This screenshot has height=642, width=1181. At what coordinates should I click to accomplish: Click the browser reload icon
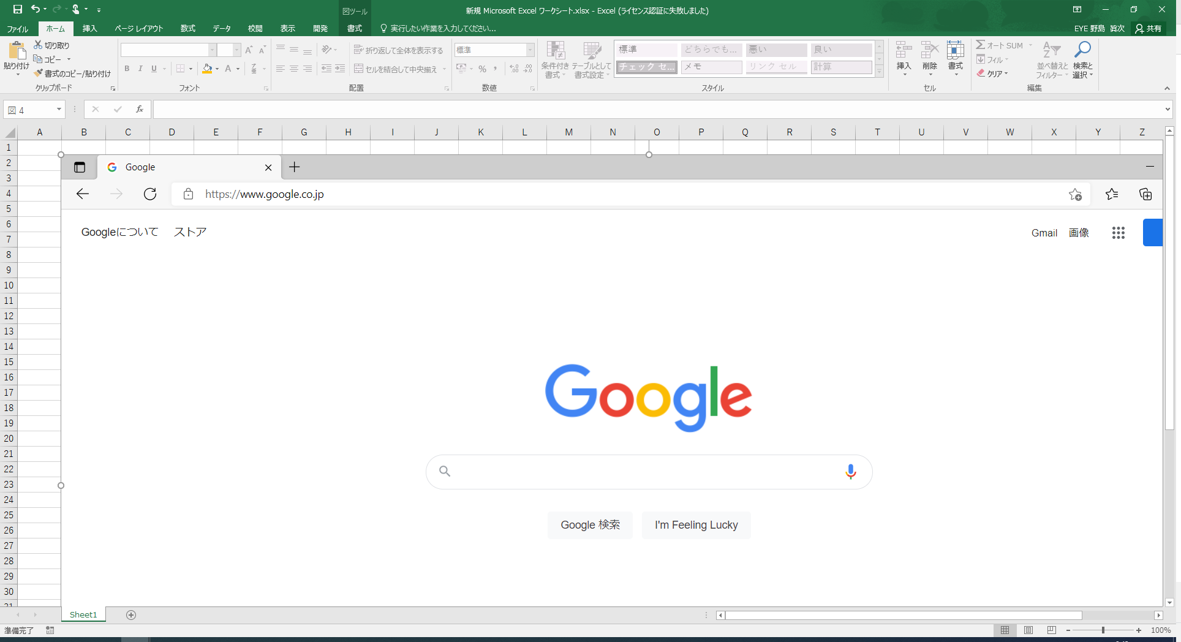pyautogui.click(x=150, y=194)
